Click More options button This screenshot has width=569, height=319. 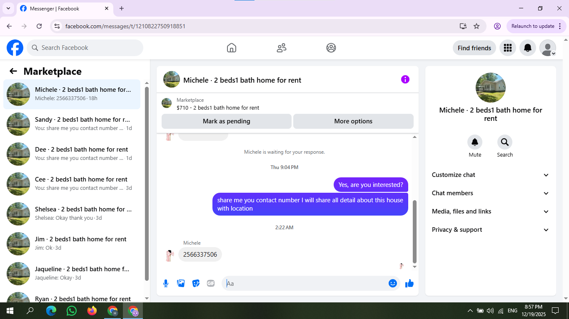(x=353, y=121)
